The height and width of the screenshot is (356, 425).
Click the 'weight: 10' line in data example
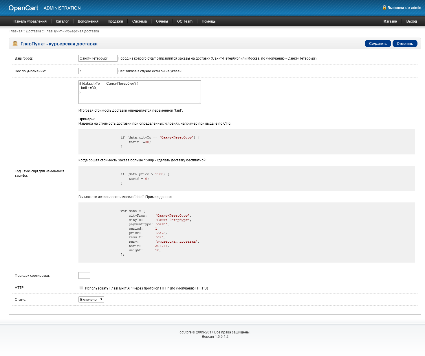145,250
